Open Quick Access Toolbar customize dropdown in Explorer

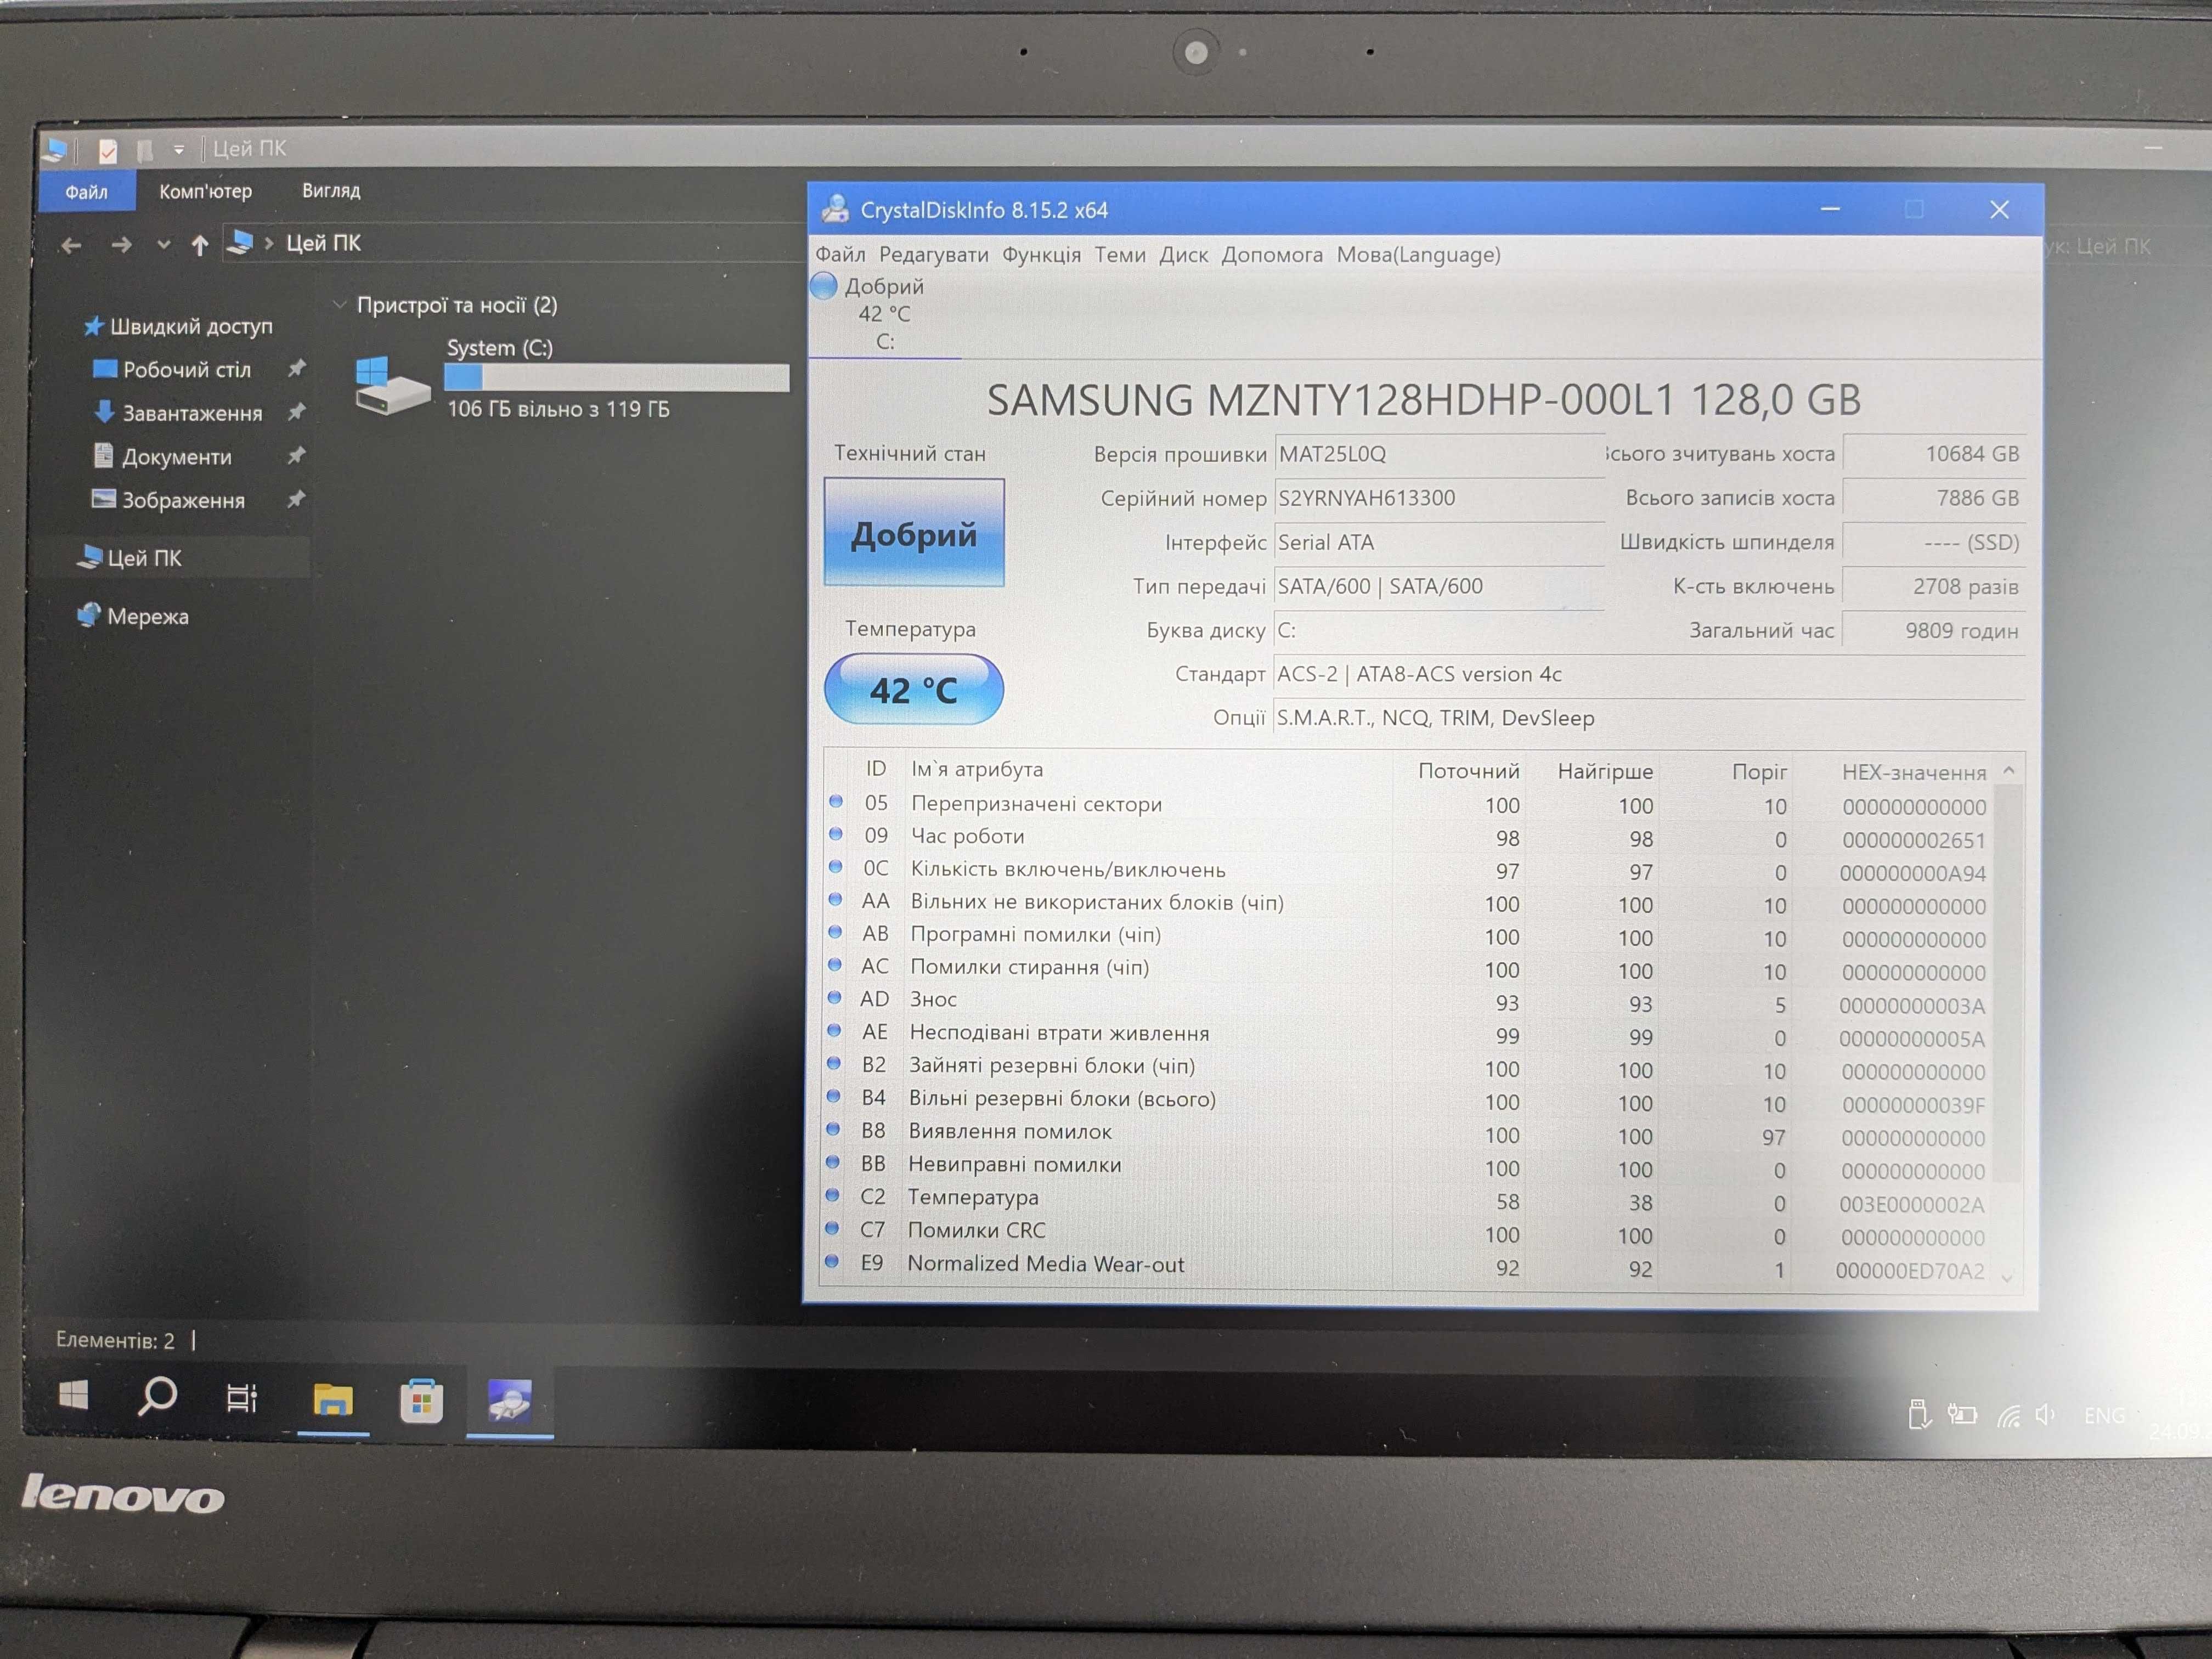click(178, 150)
